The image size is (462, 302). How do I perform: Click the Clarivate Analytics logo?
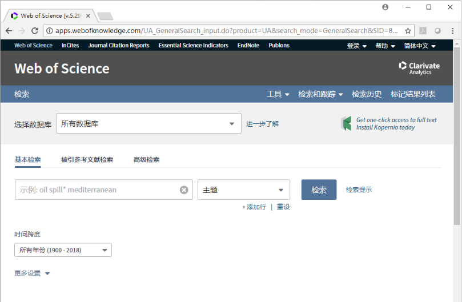coord(419,68)
